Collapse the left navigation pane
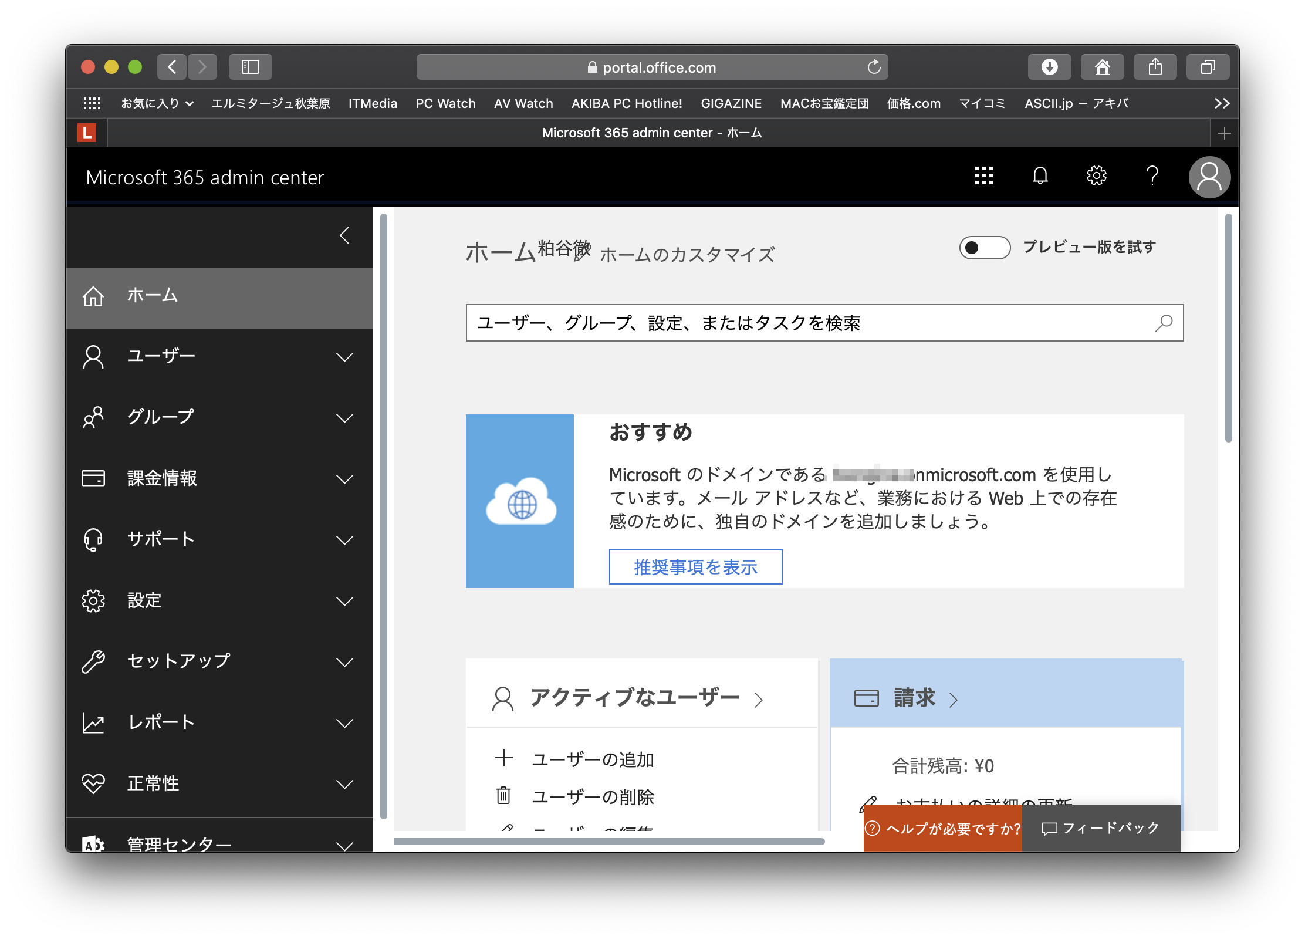Screen dimensions: 1305x939 point(344,236)
